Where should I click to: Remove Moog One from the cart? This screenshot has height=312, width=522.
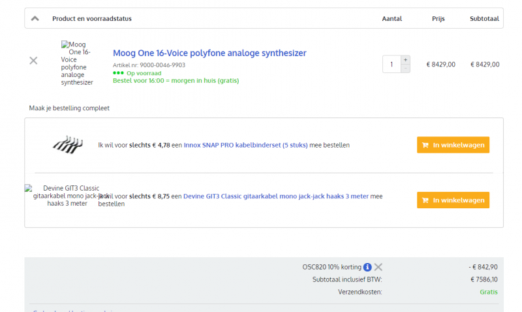click(33, 61)
